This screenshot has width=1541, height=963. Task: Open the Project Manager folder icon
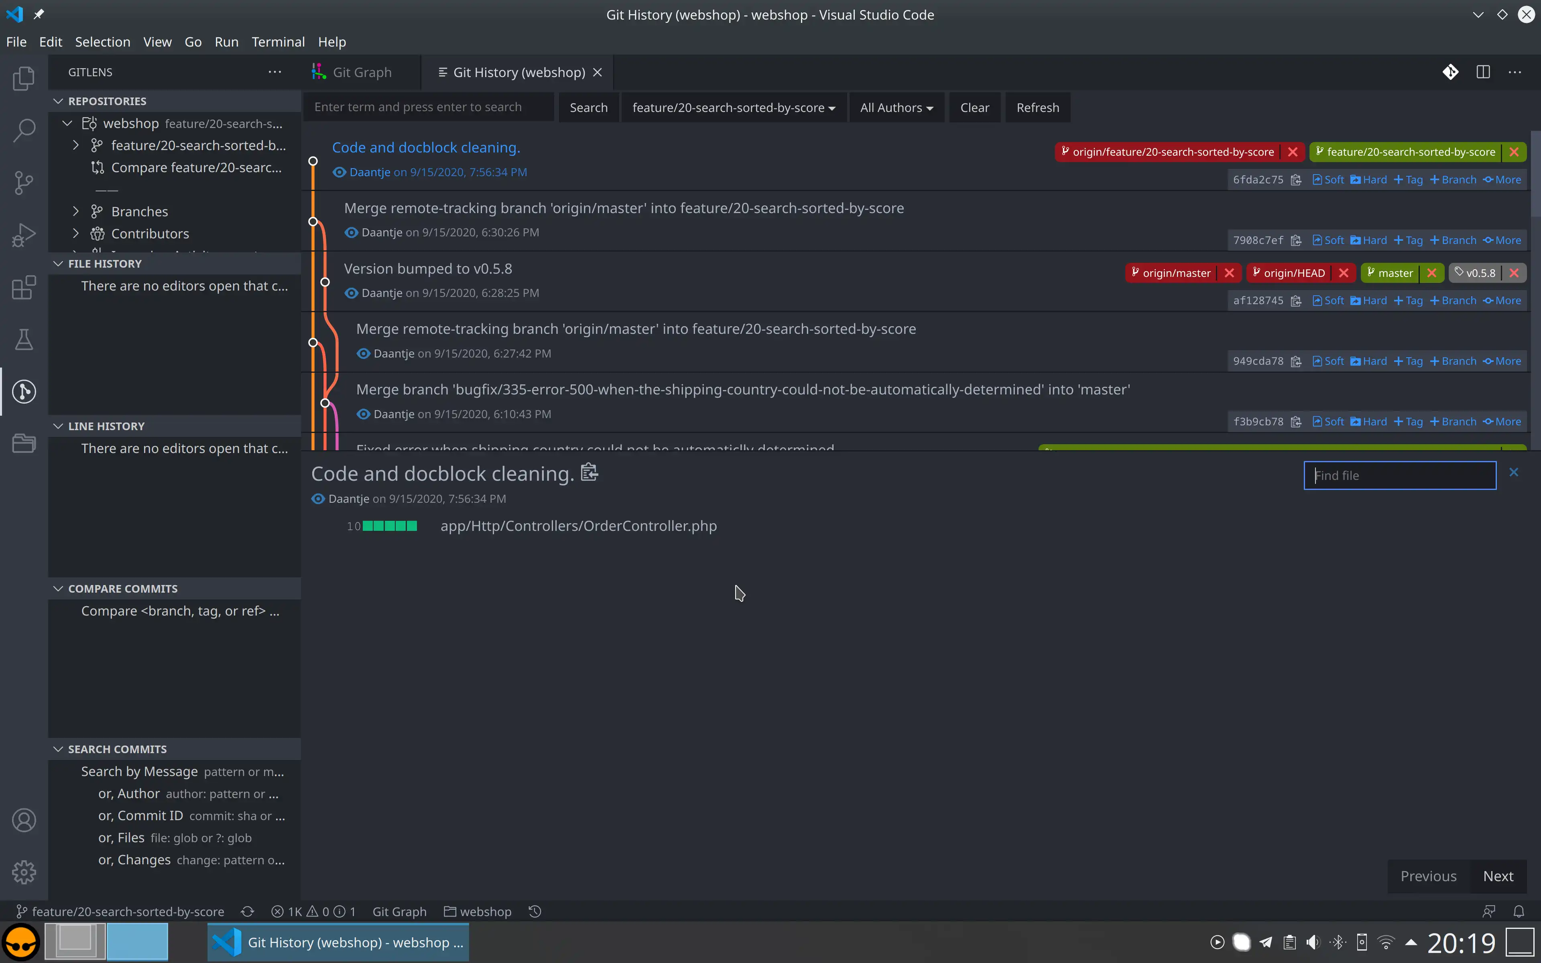pyautogui.click(x=24, y=443)
